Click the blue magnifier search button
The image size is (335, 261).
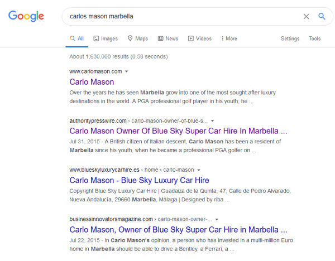[322, 16]
